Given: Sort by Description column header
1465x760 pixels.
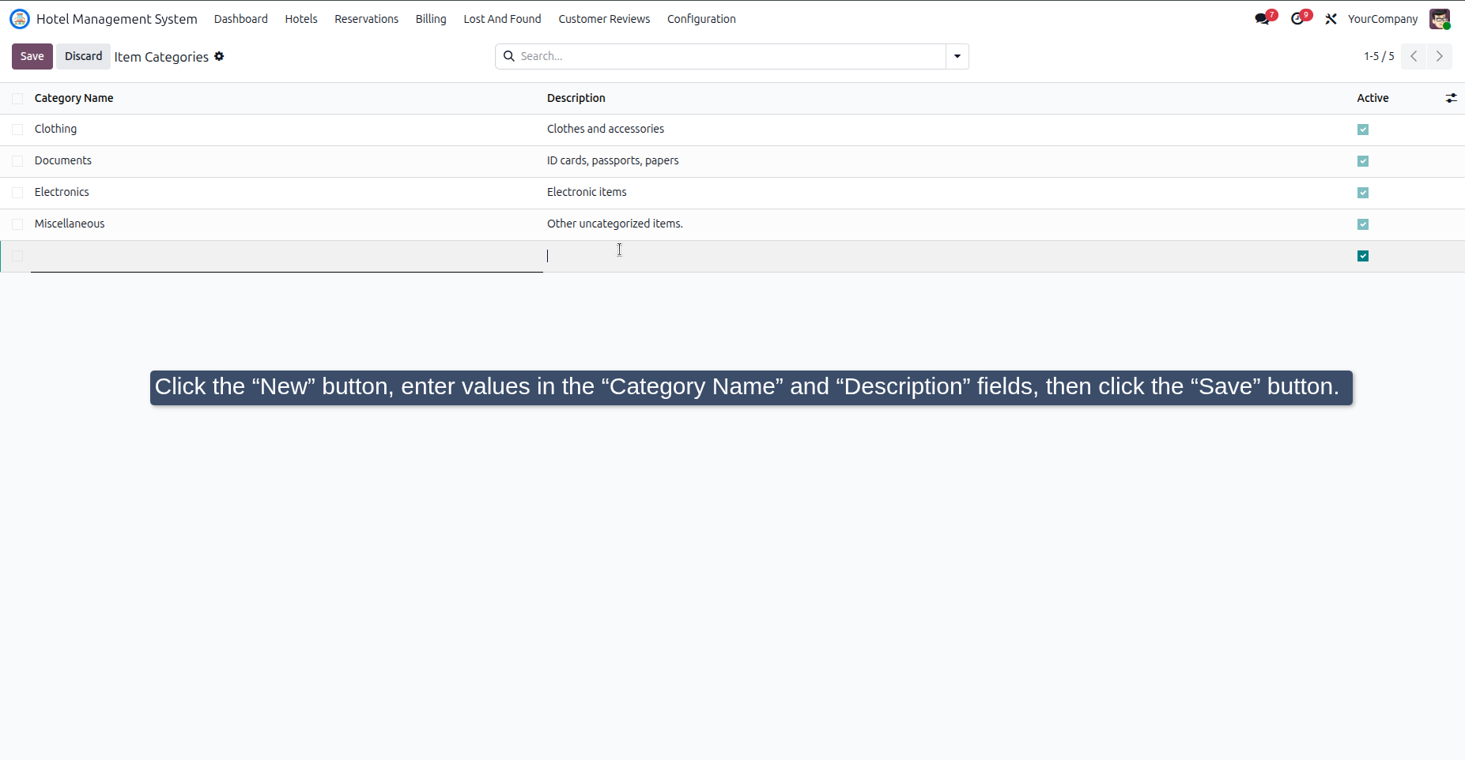Looking at the screenshot, I should coord(576,98).
